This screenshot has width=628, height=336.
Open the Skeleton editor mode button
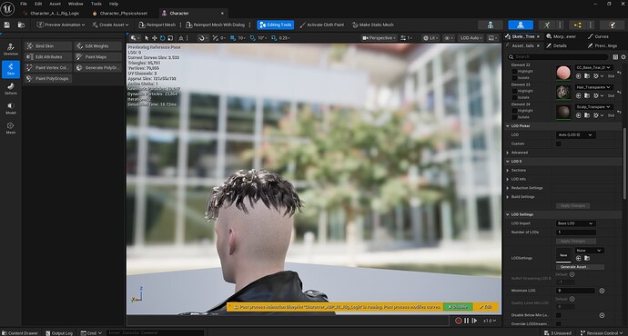click(x=491, y=25)
